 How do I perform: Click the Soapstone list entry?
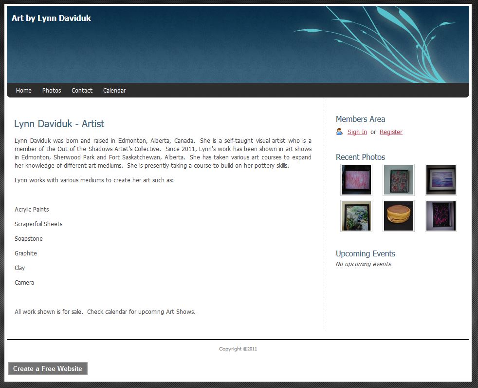29,239
